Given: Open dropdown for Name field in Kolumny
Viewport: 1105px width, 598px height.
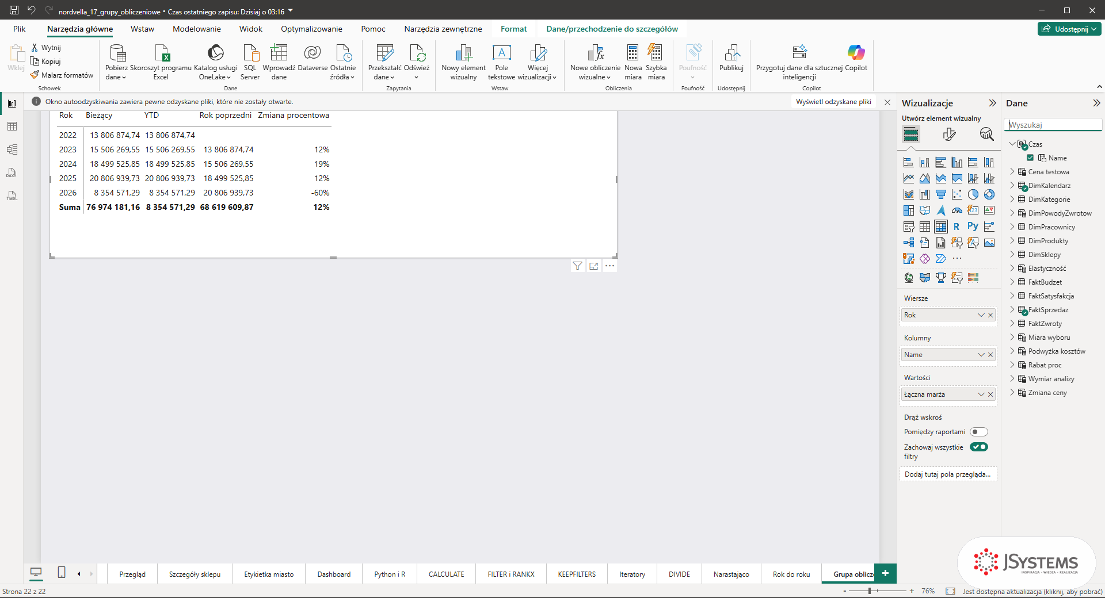Looking at the screenshot, I should [x=981, y=355].
